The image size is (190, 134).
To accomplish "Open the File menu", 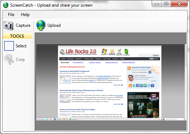I will pyautogui.click(x=11, y=15).
